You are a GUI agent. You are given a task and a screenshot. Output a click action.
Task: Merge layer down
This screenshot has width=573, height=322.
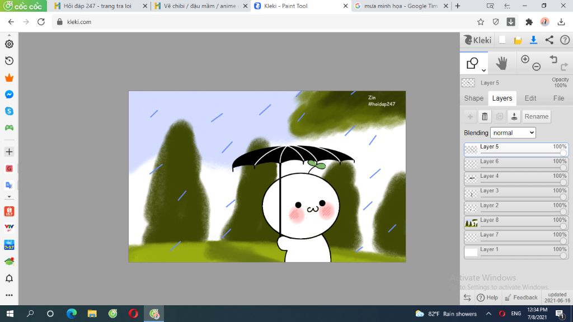tap(514, 116)
